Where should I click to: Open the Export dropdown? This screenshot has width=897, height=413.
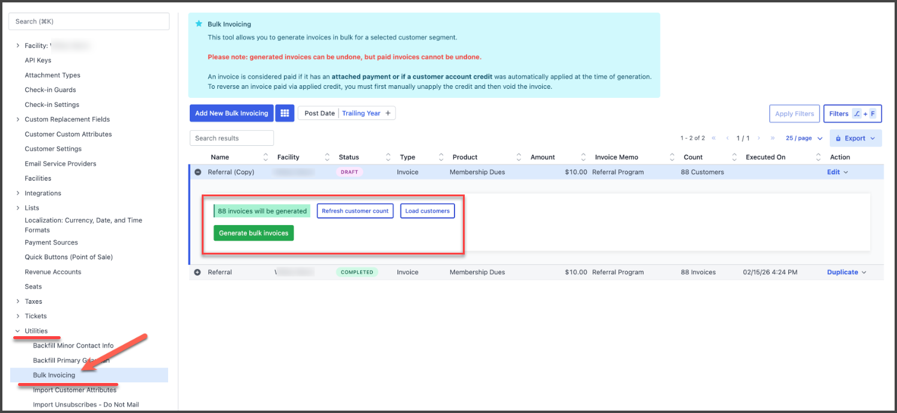click(x=855, y=138)
